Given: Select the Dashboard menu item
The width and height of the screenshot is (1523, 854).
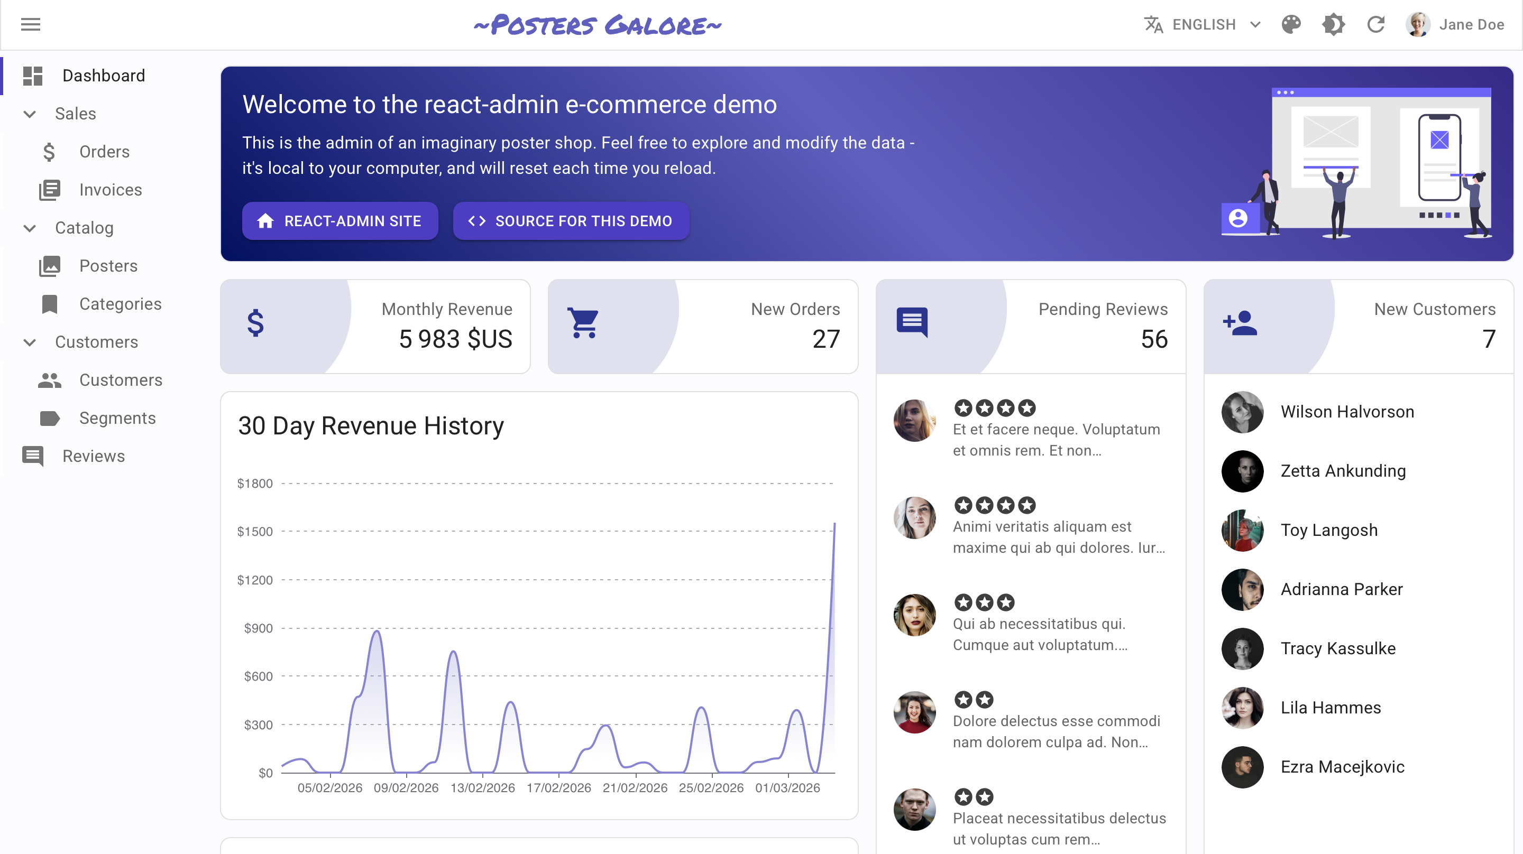Looking at the screenshot, I should (104, 76).
